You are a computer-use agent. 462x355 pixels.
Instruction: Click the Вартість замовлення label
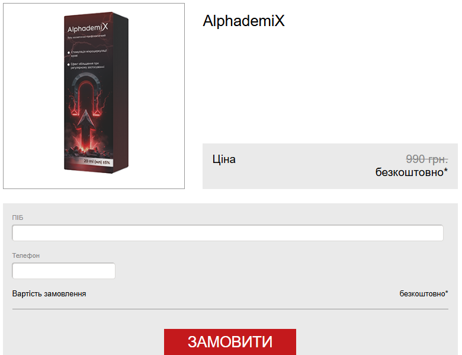tap(49, 294)
